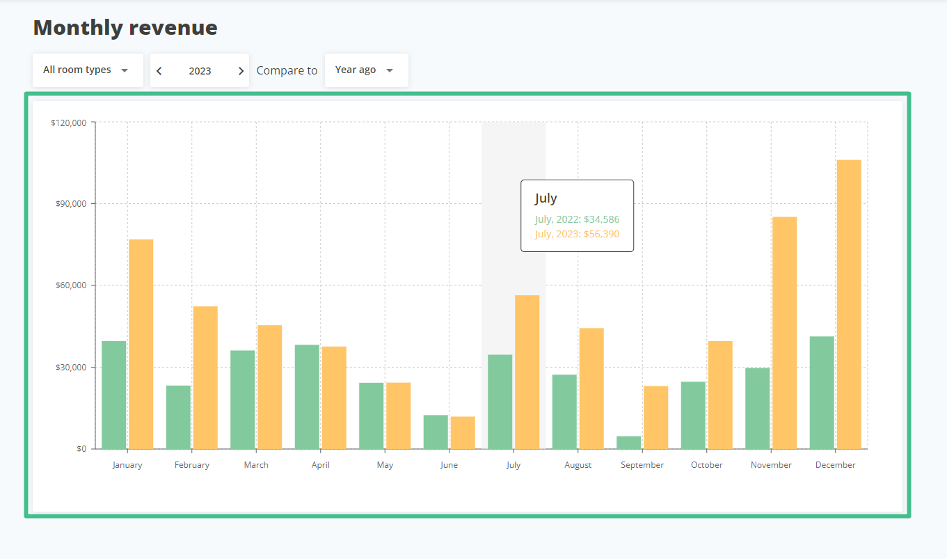Click the orange November 2023 bar
The width and height of the screenshot is (947, 559).
click(x=784, y=333)
